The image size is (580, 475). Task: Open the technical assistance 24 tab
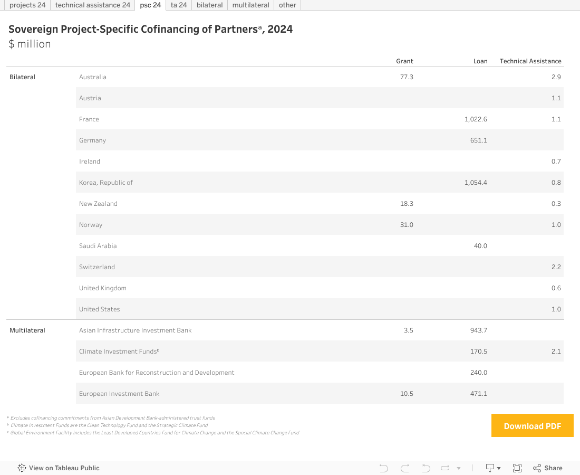click(x=92, y=5)
